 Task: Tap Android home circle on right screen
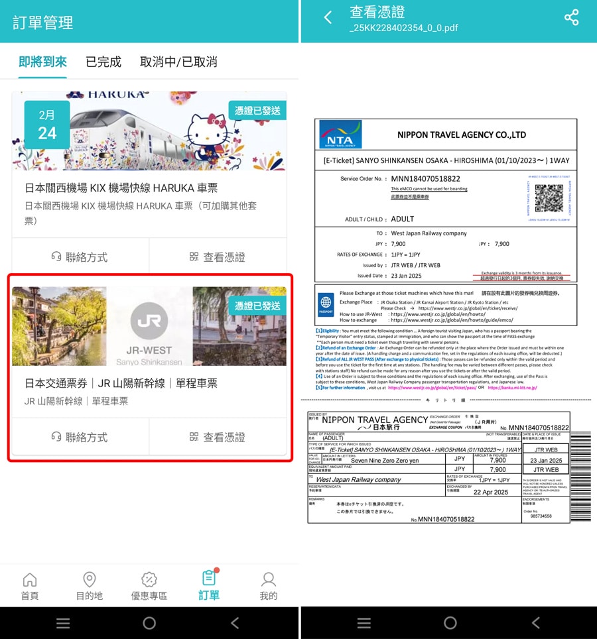click(x=450, y=622)
